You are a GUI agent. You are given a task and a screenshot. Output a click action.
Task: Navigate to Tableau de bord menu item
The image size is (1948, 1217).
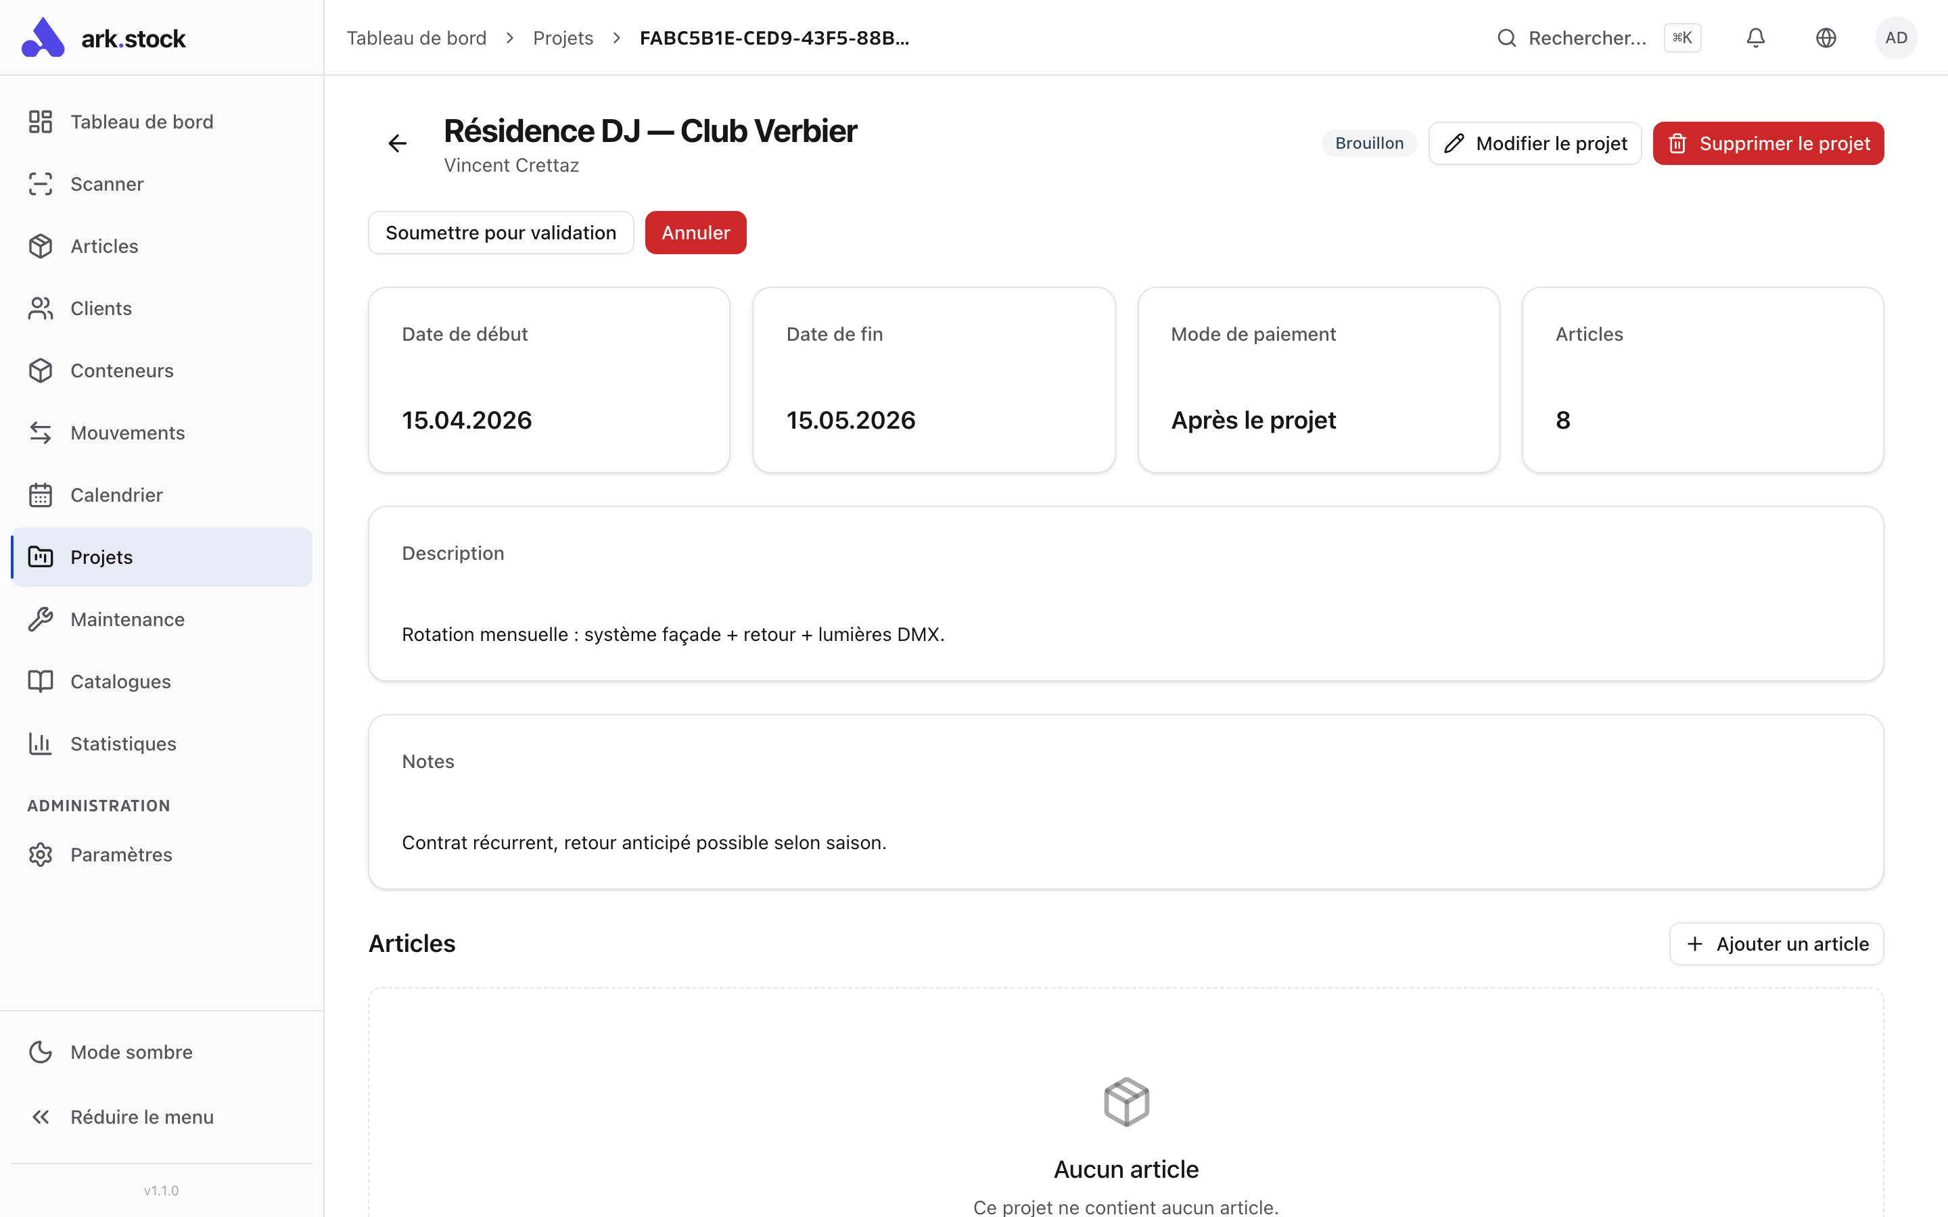click(162, 122)
